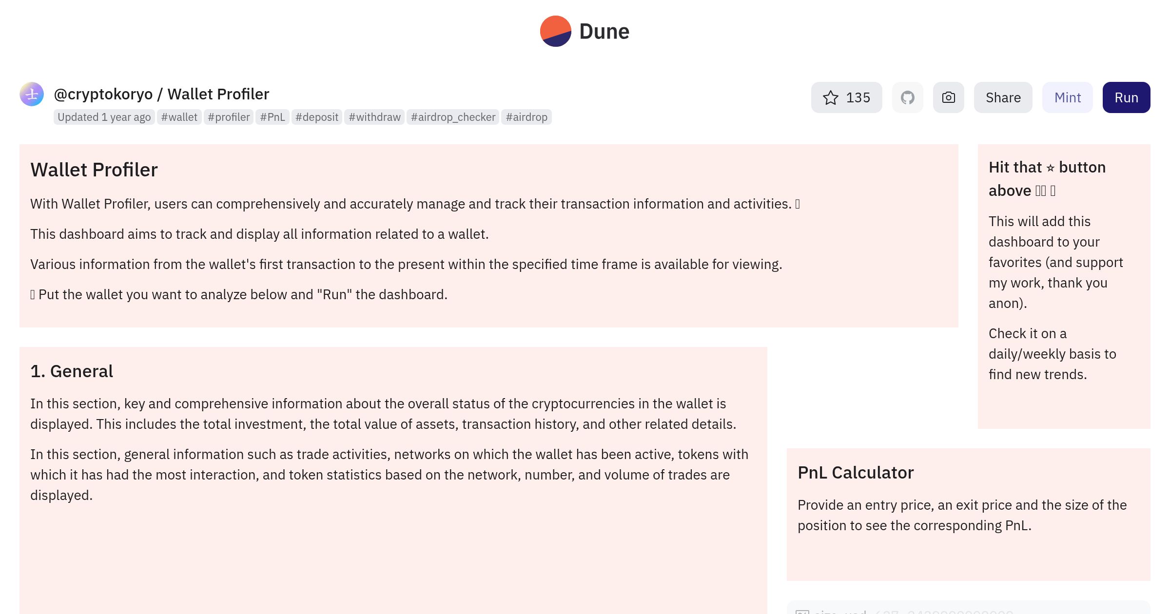Click the cryptokoryo profile avatar
Screen dimensions: 1170x614
coord(32,94)
